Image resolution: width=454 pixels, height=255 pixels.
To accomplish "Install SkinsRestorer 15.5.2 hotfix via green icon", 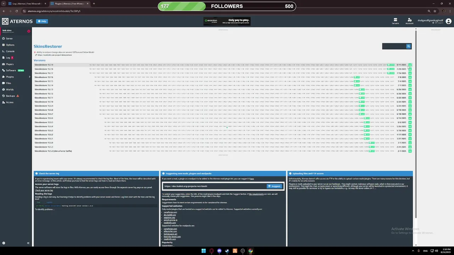I will pos(410,151).
